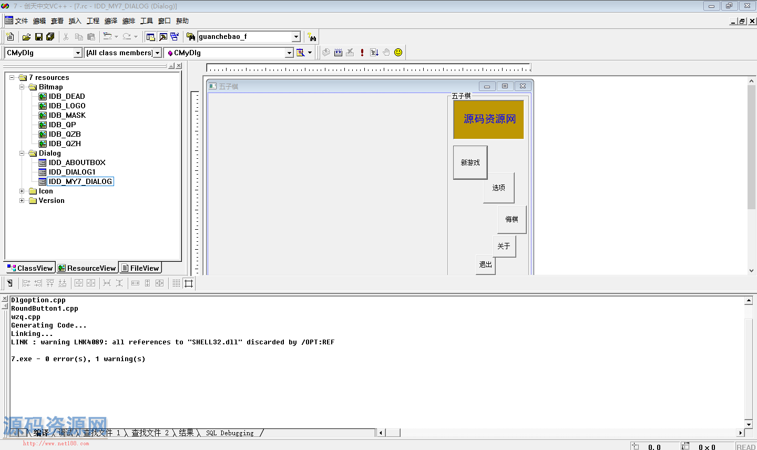
Task: Click the Make Same Size icon
Action: (x=160, y=283)
